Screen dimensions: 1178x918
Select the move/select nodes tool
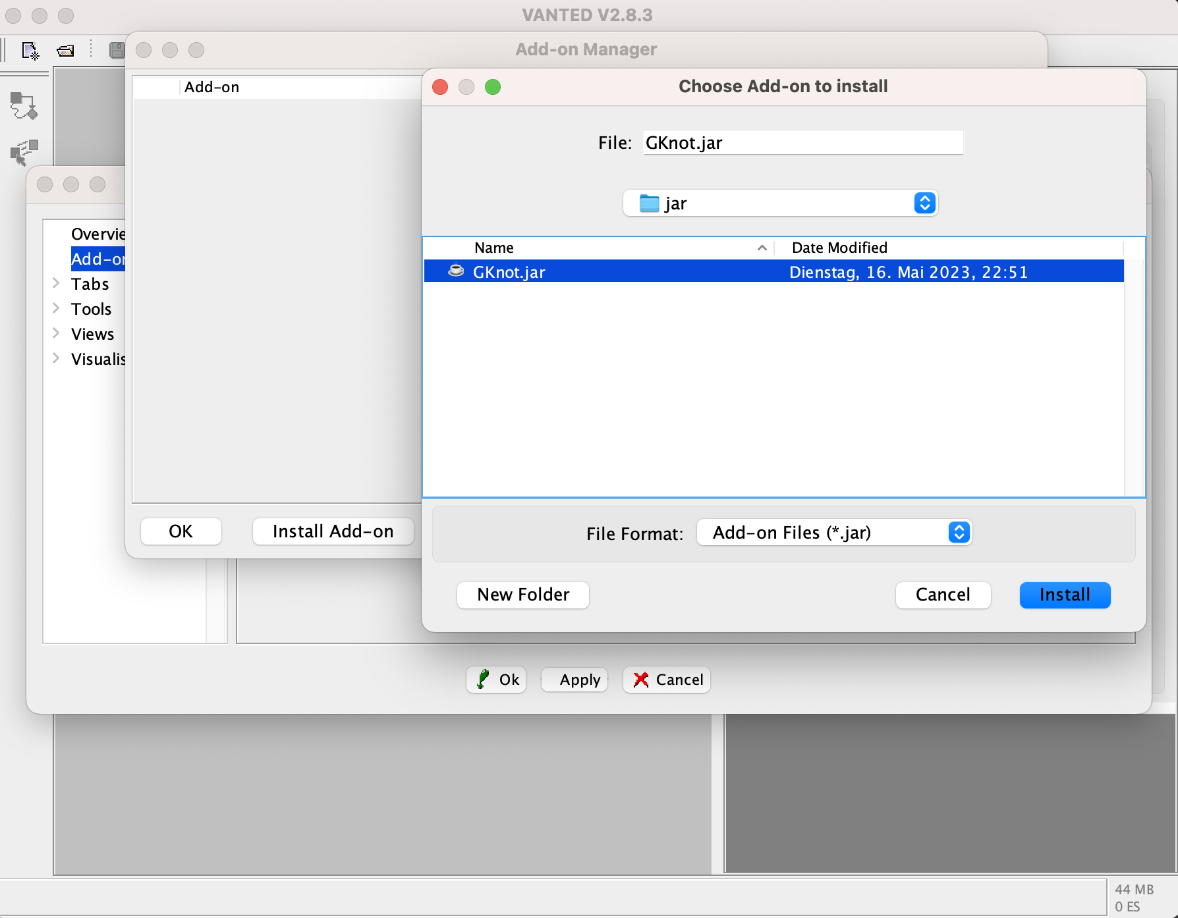pos(24,152)
